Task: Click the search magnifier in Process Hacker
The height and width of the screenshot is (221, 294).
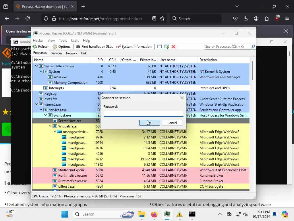Action: pos(253,46)
